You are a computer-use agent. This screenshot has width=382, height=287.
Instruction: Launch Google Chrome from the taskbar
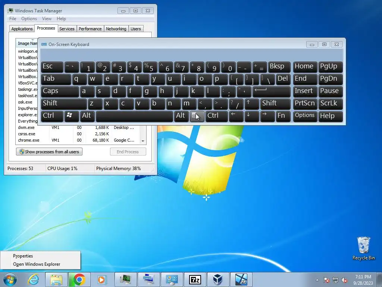pyautogui.click(x=79, y=280)
